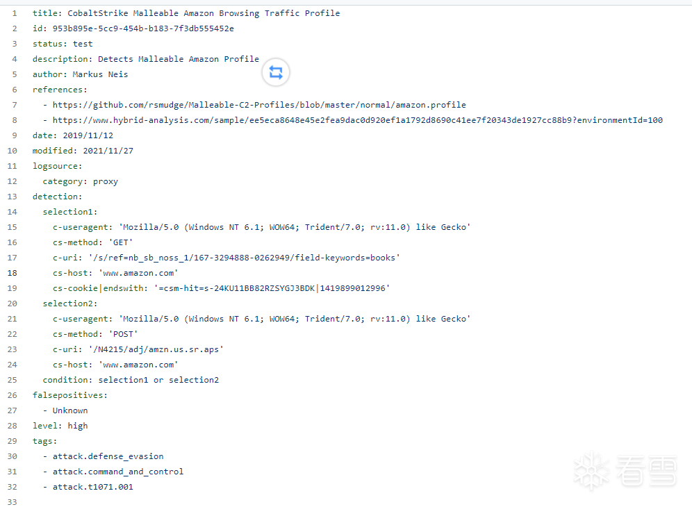Screen dimensions: 692x507
Task: Click the c-useragent value under selection2
Action: pyautogui.click(x=295, y=319)
